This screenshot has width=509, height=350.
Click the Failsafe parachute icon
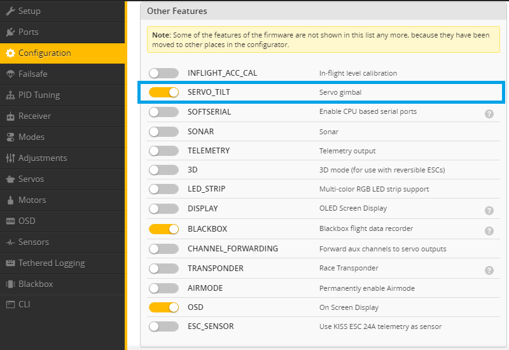(10, 74)
